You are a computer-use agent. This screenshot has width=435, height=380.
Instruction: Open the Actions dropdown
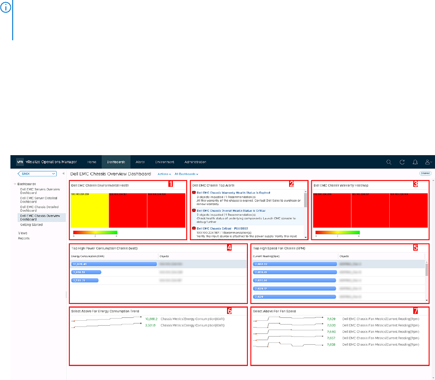[164, 174]
